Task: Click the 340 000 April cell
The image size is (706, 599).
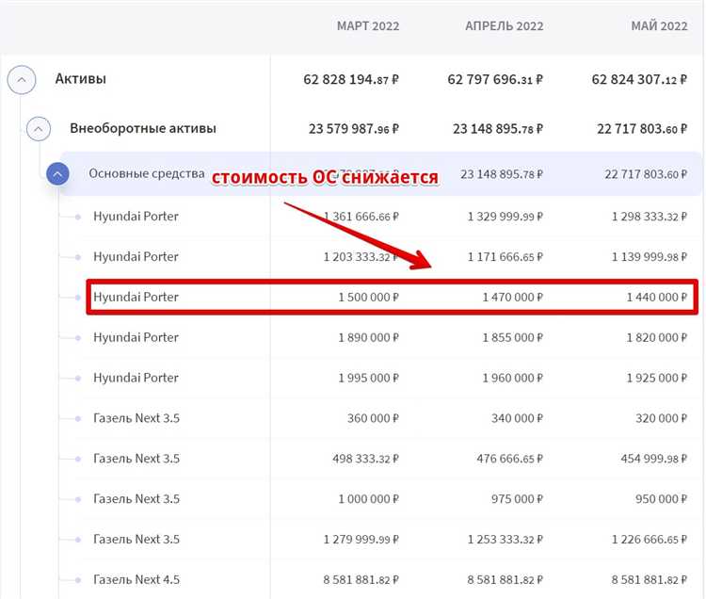Action: pos(517,418)
